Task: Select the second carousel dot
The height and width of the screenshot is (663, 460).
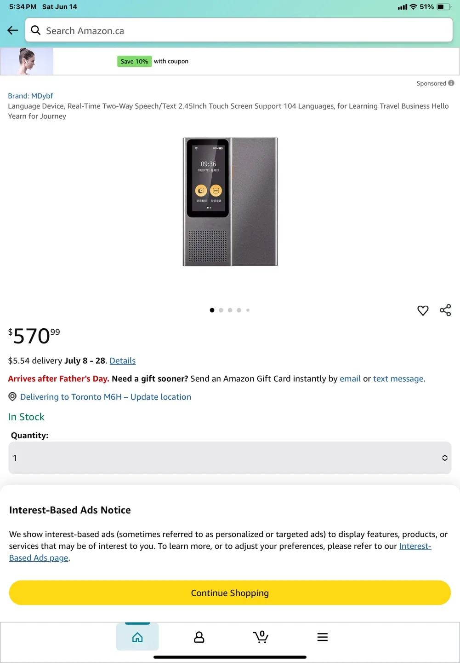Action: point(221,310)
